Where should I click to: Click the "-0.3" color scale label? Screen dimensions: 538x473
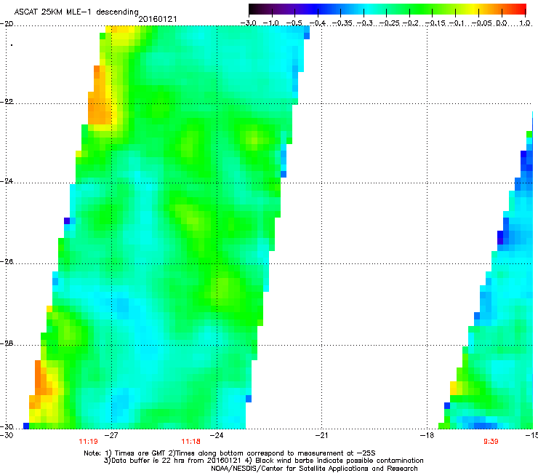click(x=364, y=23)
